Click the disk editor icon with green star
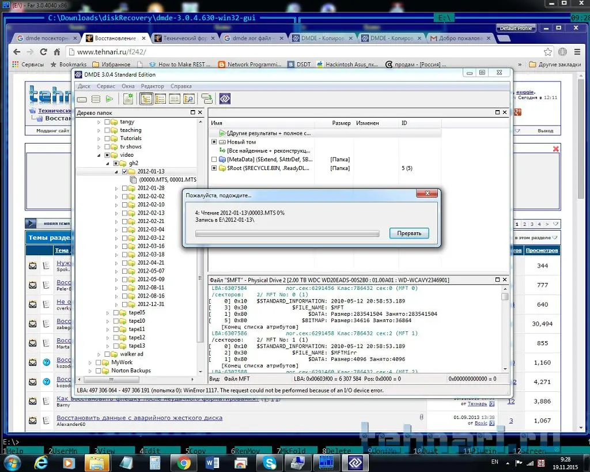Viewport: 590px width, 472px height. [x=128, y=99]
